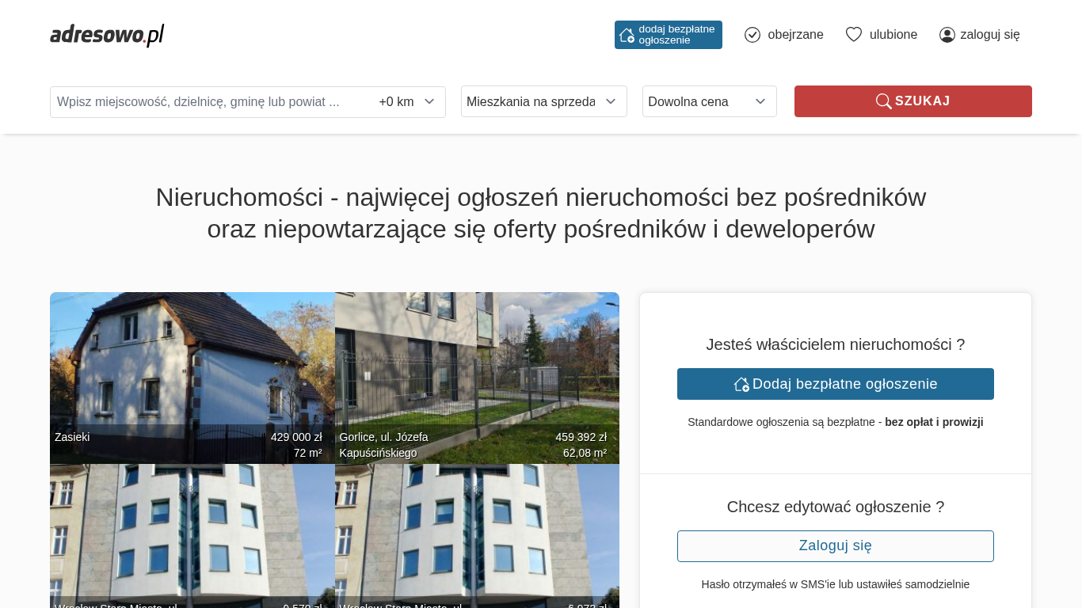This screenshot has width=1082, height=608.
Task: Open the Dowolna cena price dropdown
Action: tap(709, 101)
